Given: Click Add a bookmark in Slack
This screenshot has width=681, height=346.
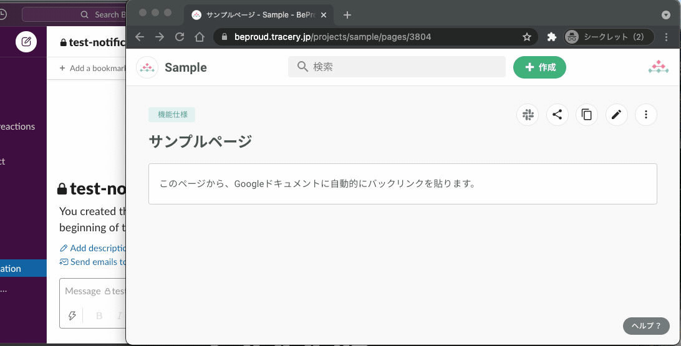Looking at the screenshot, I should [x=92, y=68].
